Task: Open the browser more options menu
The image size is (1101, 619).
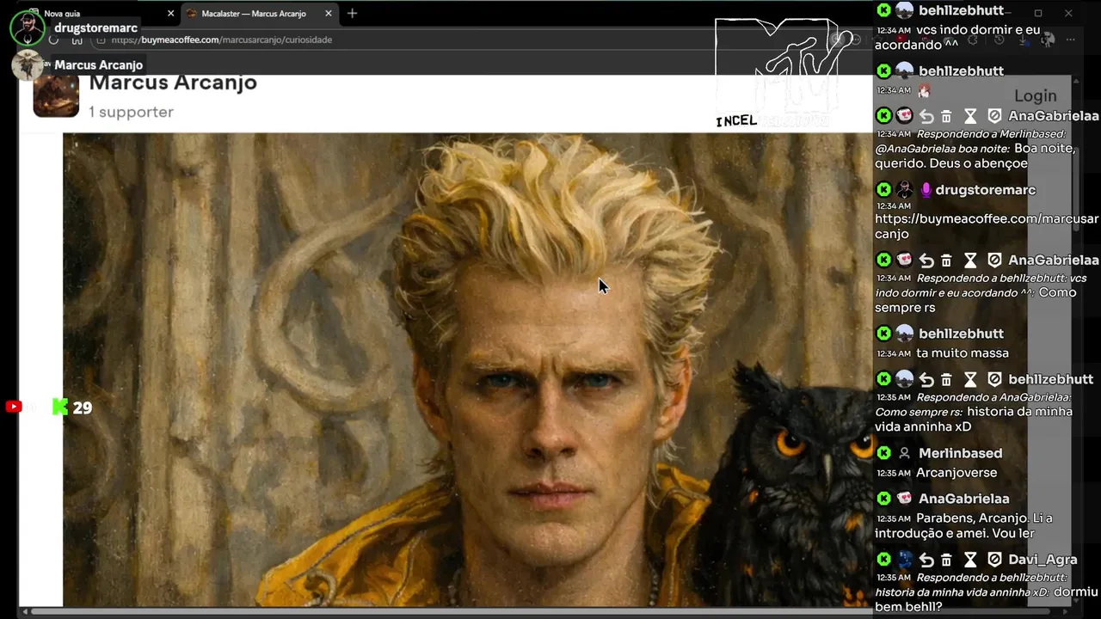Action: point(1070,40)
